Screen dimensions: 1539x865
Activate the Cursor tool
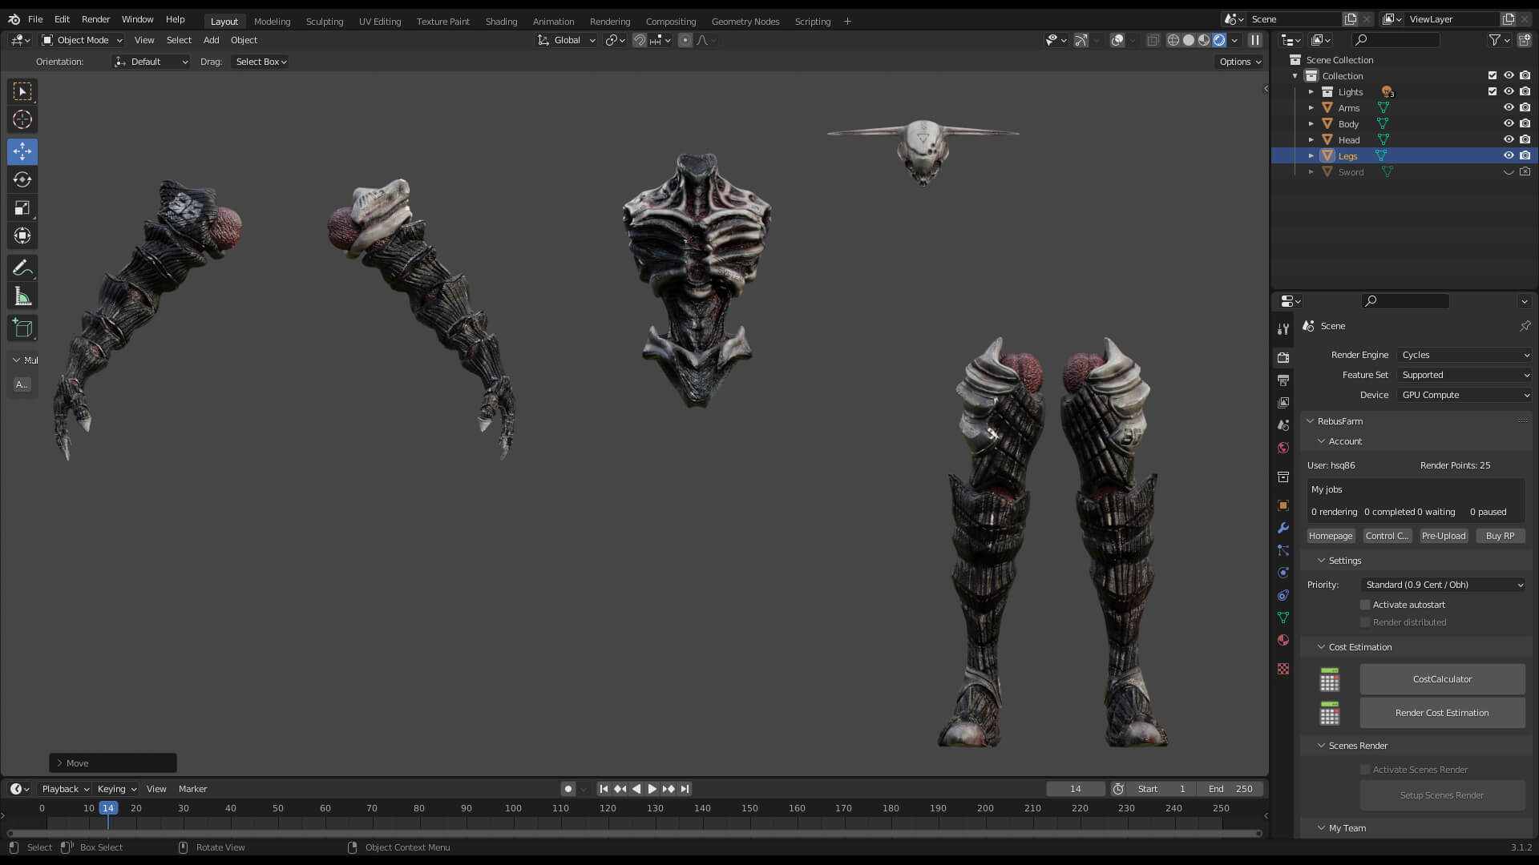click(x=22, y=120)
